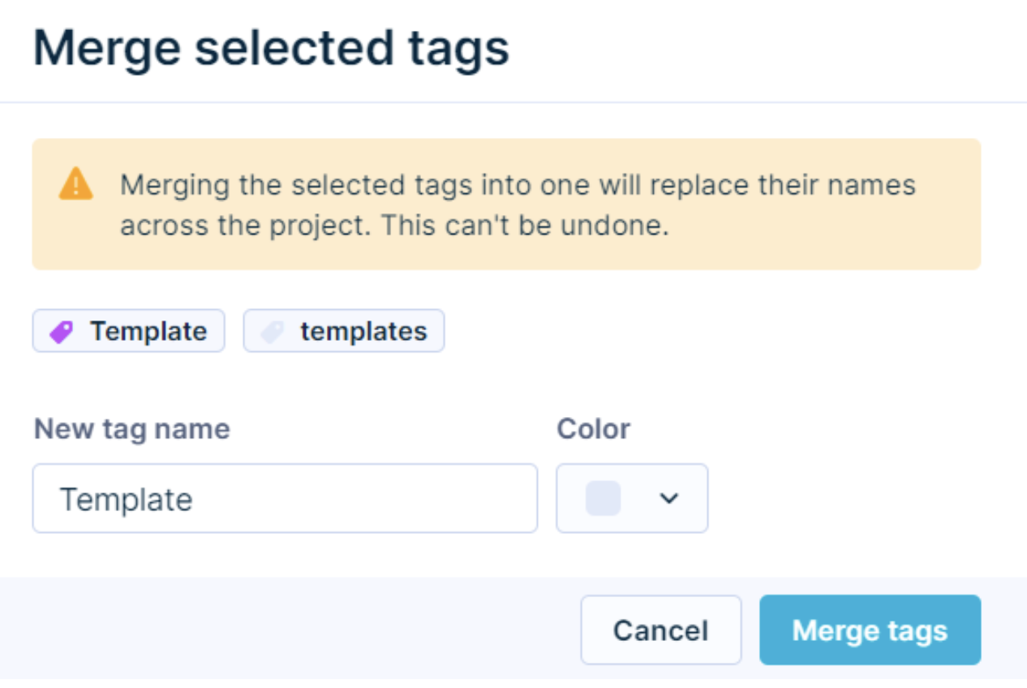Confirm with the Merge tags button

(870, 630)
